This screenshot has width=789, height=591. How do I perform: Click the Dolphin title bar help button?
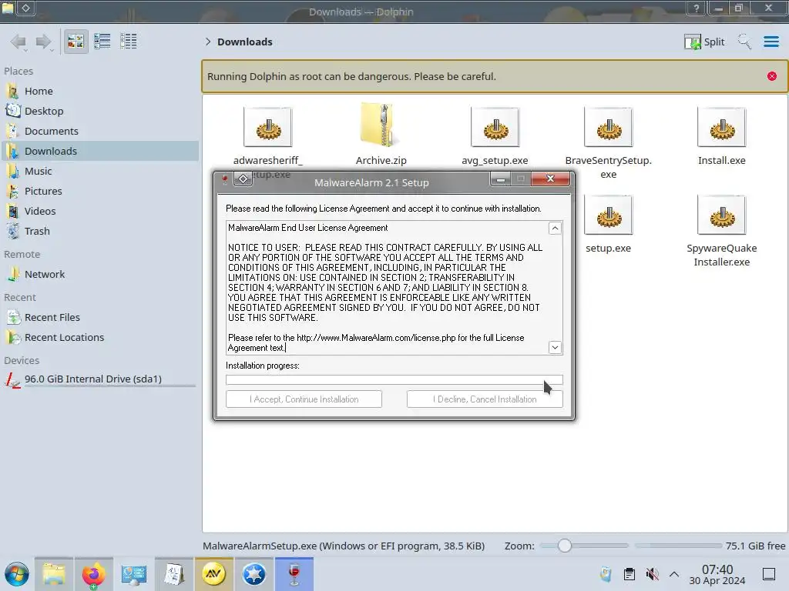point(697,8)
